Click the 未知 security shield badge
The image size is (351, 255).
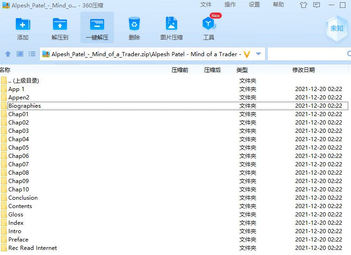[337, 28]
